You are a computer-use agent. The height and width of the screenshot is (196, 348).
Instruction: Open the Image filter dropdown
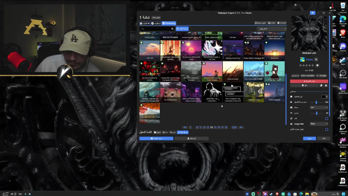point(319,124)
